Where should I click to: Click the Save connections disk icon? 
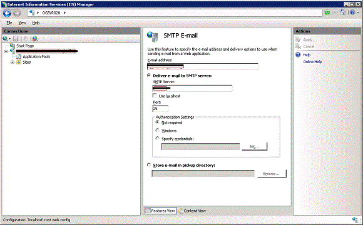16,39
